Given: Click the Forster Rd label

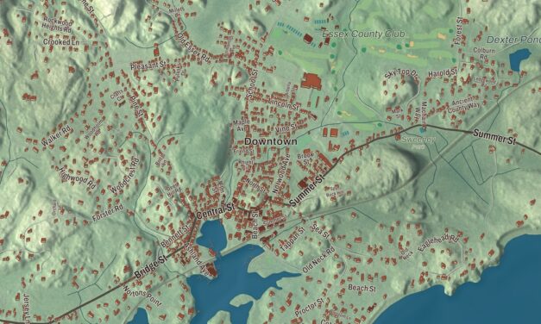Looking at the screenshot, I should tap(108, 213).
